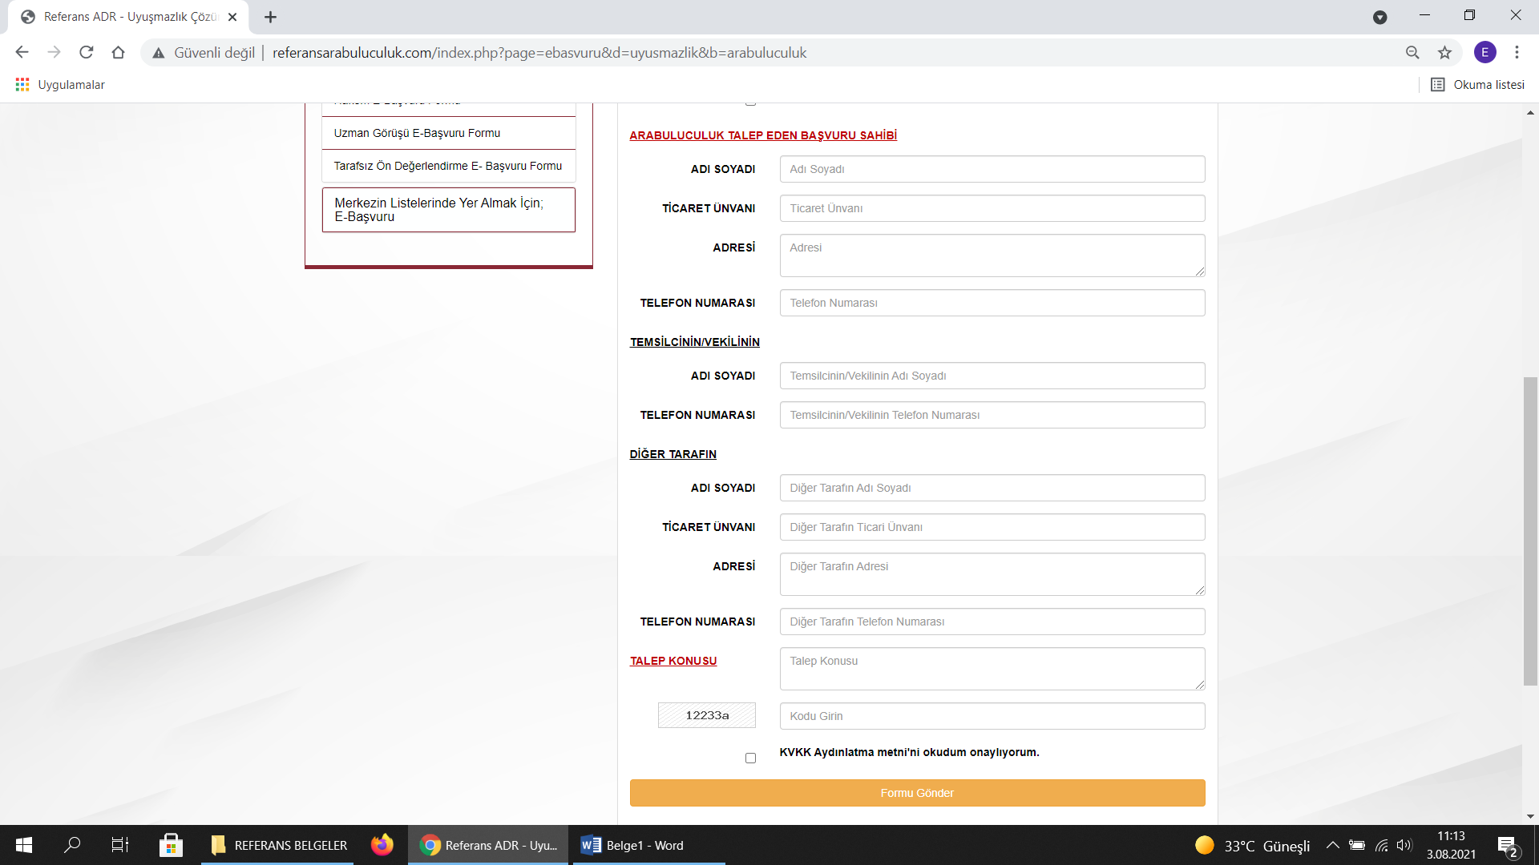Go to browser home page icon
The image size is (1539, 865).
tap(118, 53)
